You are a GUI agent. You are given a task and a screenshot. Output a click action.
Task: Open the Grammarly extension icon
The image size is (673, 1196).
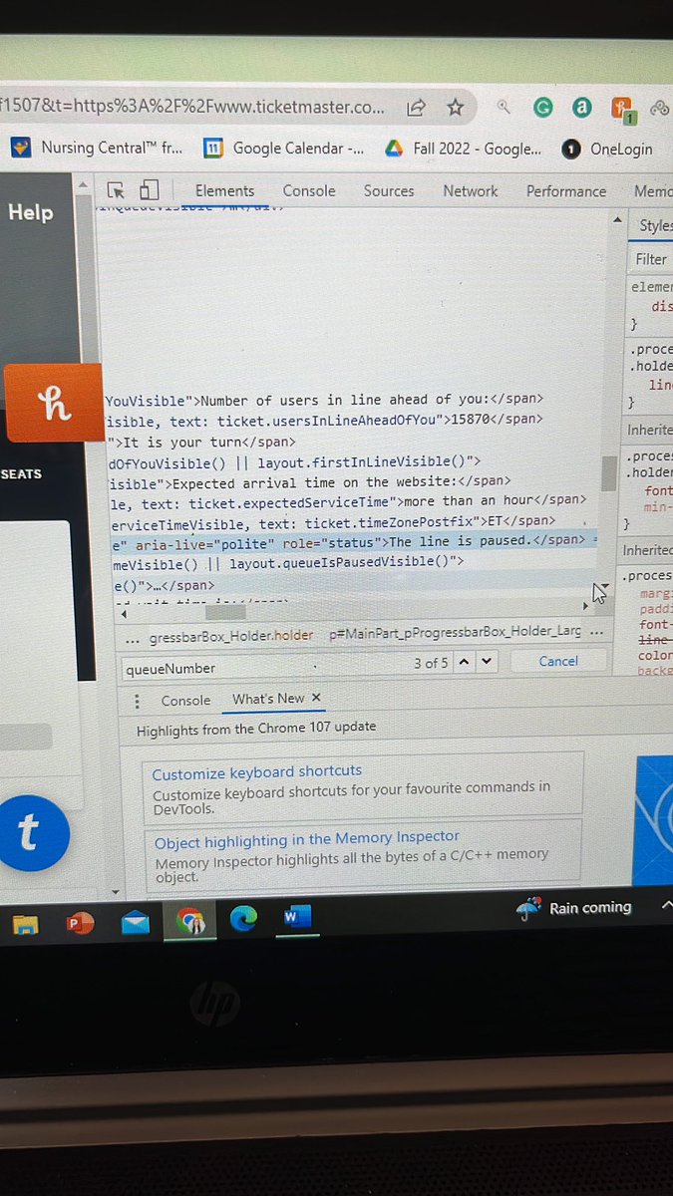tap(542, 108)
